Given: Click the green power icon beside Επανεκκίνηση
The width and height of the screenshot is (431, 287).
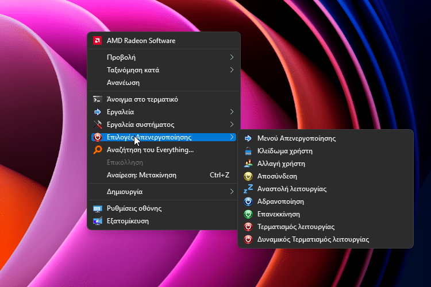Looking at the screenshot, I should click(x=248, y=214).
